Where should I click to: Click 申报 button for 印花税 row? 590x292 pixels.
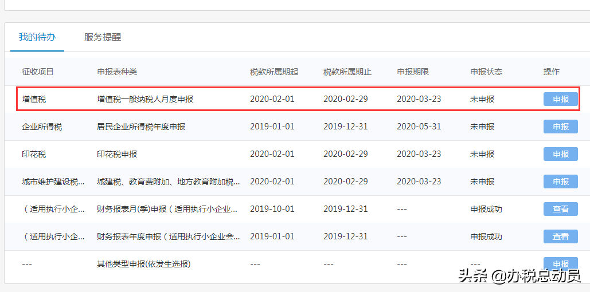(x=560, y=154)
